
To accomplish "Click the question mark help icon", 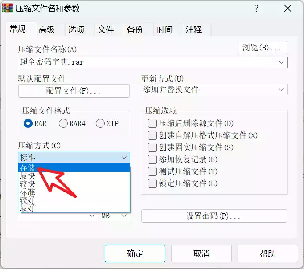I will click(256, 8).
